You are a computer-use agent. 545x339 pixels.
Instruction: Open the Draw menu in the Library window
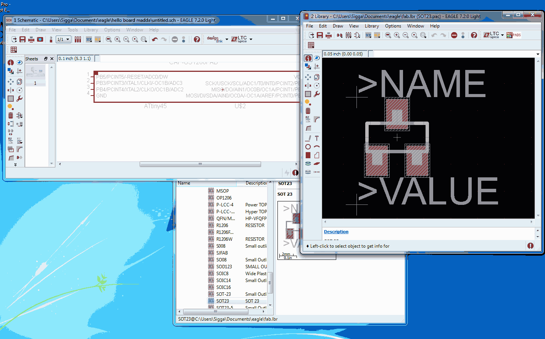[338, 26]
